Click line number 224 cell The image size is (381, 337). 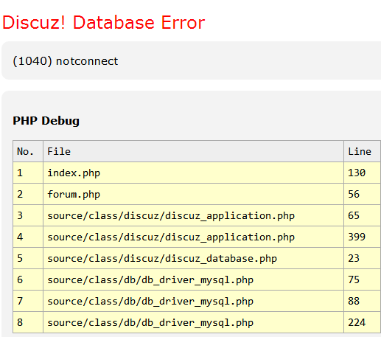tap(363, 322)
